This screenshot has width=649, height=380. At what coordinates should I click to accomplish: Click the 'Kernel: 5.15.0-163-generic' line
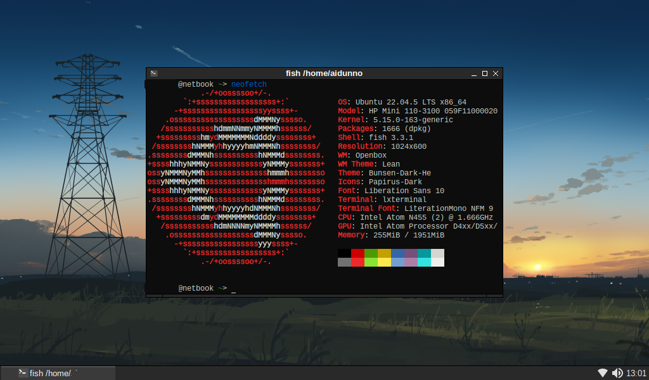point(395,120)
